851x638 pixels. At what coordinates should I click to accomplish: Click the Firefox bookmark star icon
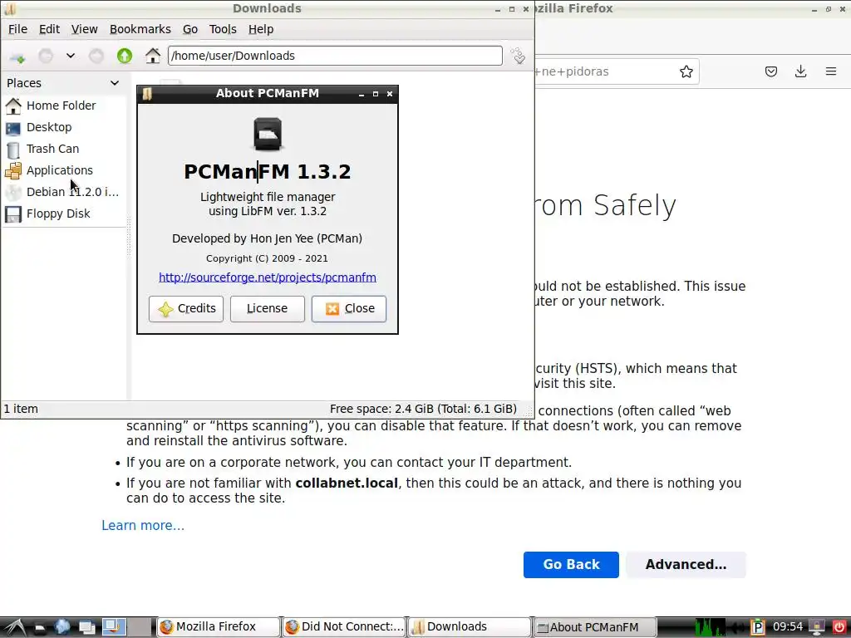pyautogui.click(x=686, y=71)
